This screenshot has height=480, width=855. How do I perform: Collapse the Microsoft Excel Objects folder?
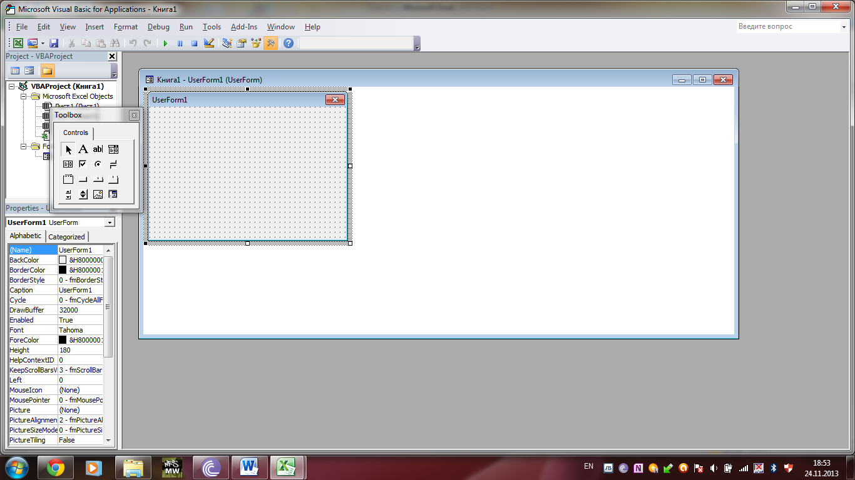coord(24,96)
